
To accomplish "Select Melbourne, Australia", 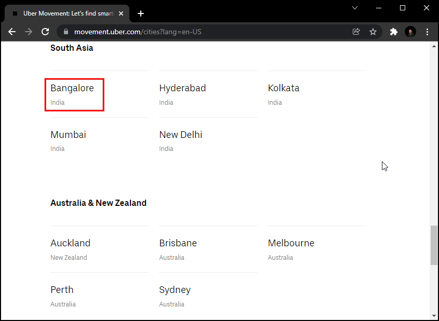I will pyautogui.click(x=291, y=243).
